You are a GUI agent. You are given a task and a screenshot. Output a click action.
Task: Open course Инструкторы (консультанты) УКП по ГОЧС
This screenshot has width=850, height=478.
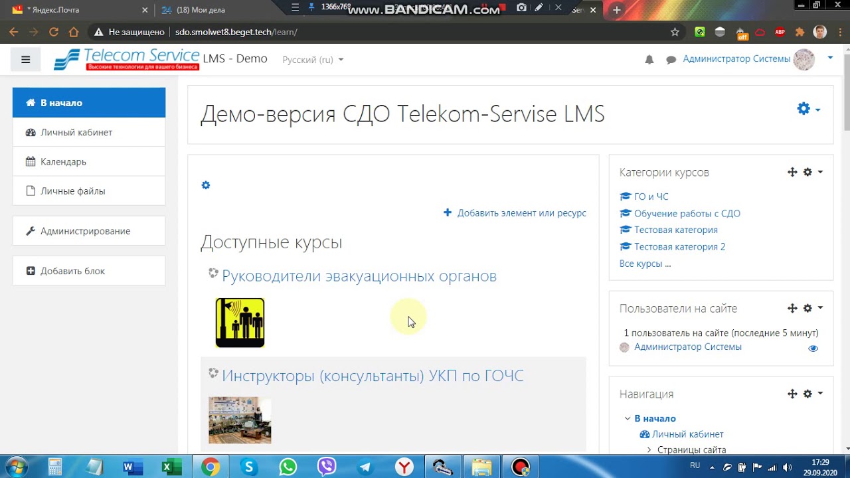373,376
